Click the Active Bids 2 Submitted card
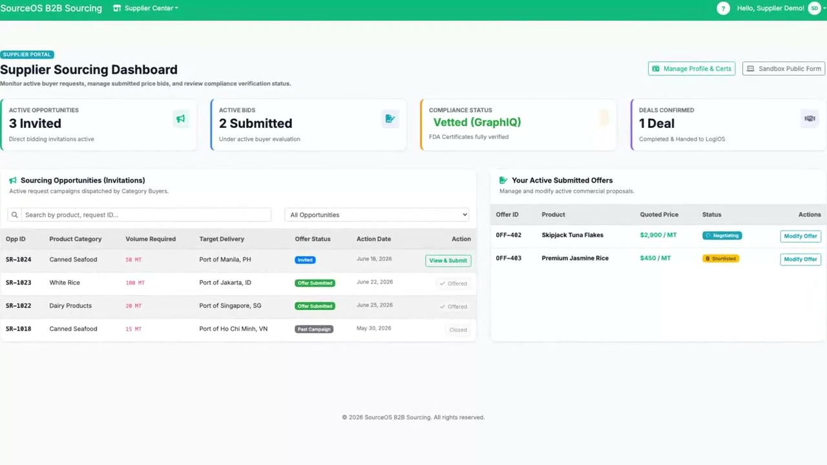Screen dimensions: 827x465 pos(309,125)
